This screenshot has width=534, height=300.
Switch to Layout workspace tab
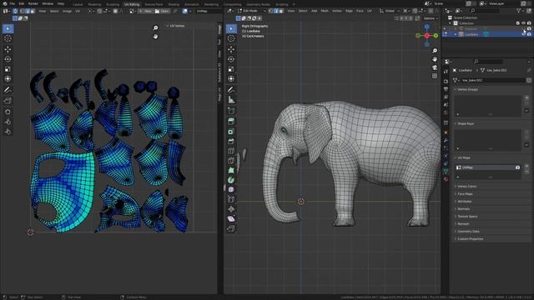pos(78,4)
